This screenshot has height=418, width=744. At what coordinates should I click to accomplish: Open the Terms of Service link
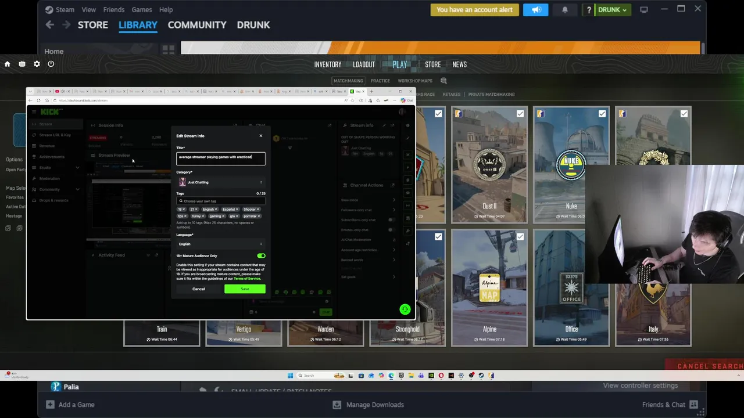(247, 279)
